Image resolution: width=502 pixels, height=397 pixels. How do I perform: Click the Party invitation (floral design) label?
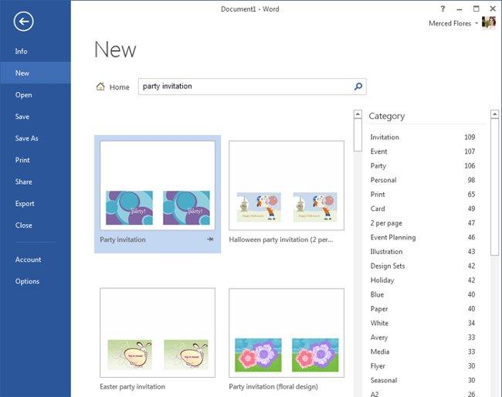point(273,387)
